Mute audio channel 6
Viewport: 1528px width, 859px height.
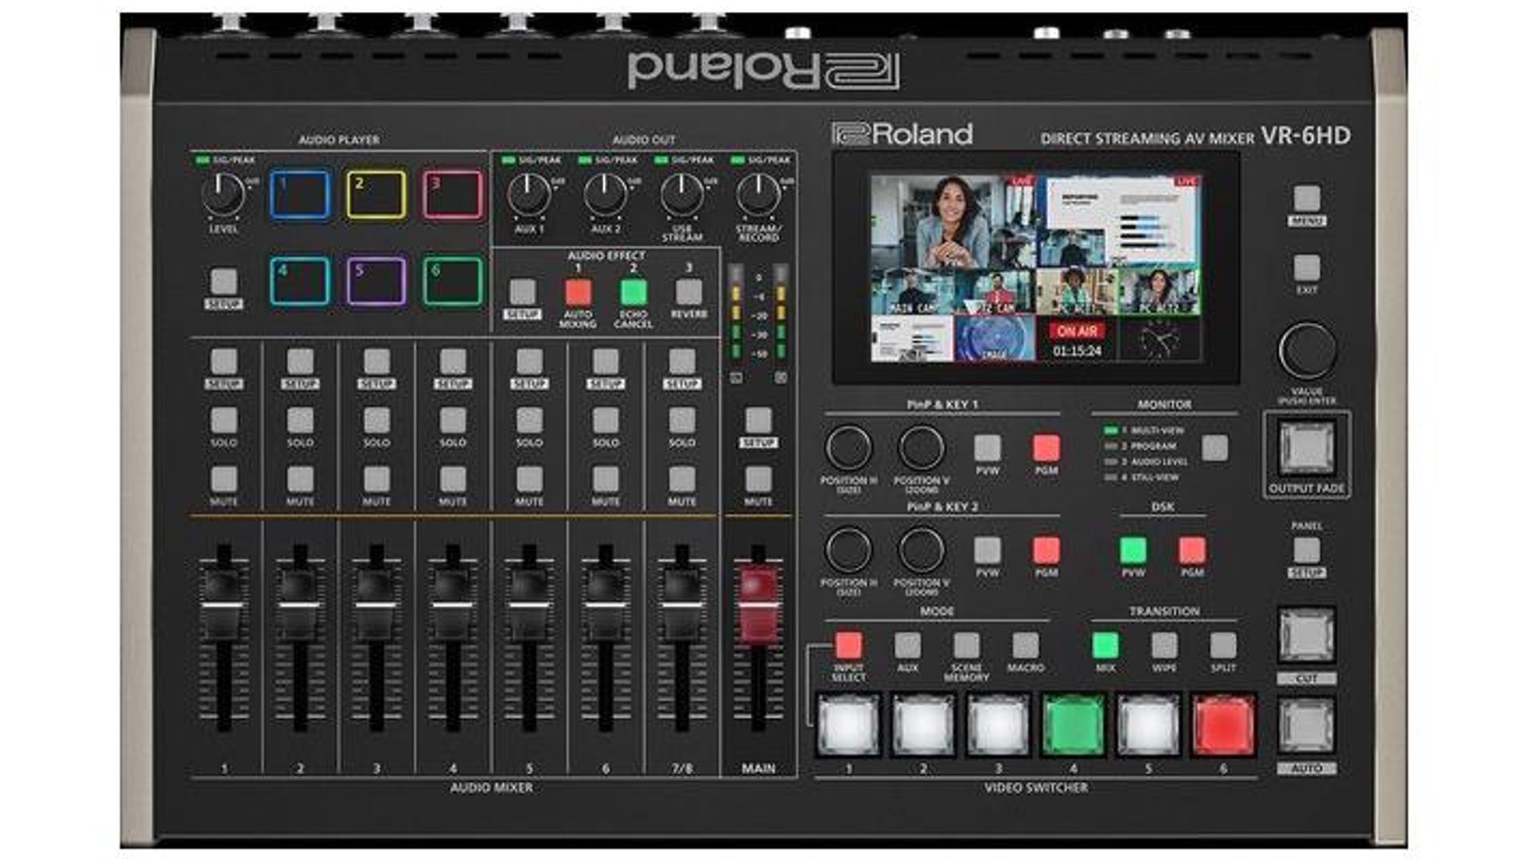(606, 480)
